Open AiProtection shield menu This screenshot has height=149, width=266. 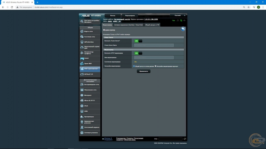point(90,42)
